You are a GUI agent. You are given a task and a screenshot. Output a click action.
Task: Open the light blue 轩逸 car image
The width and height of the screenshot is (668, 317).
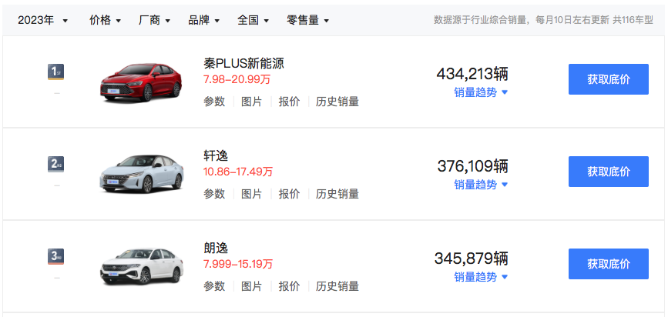tap(142, 174)
